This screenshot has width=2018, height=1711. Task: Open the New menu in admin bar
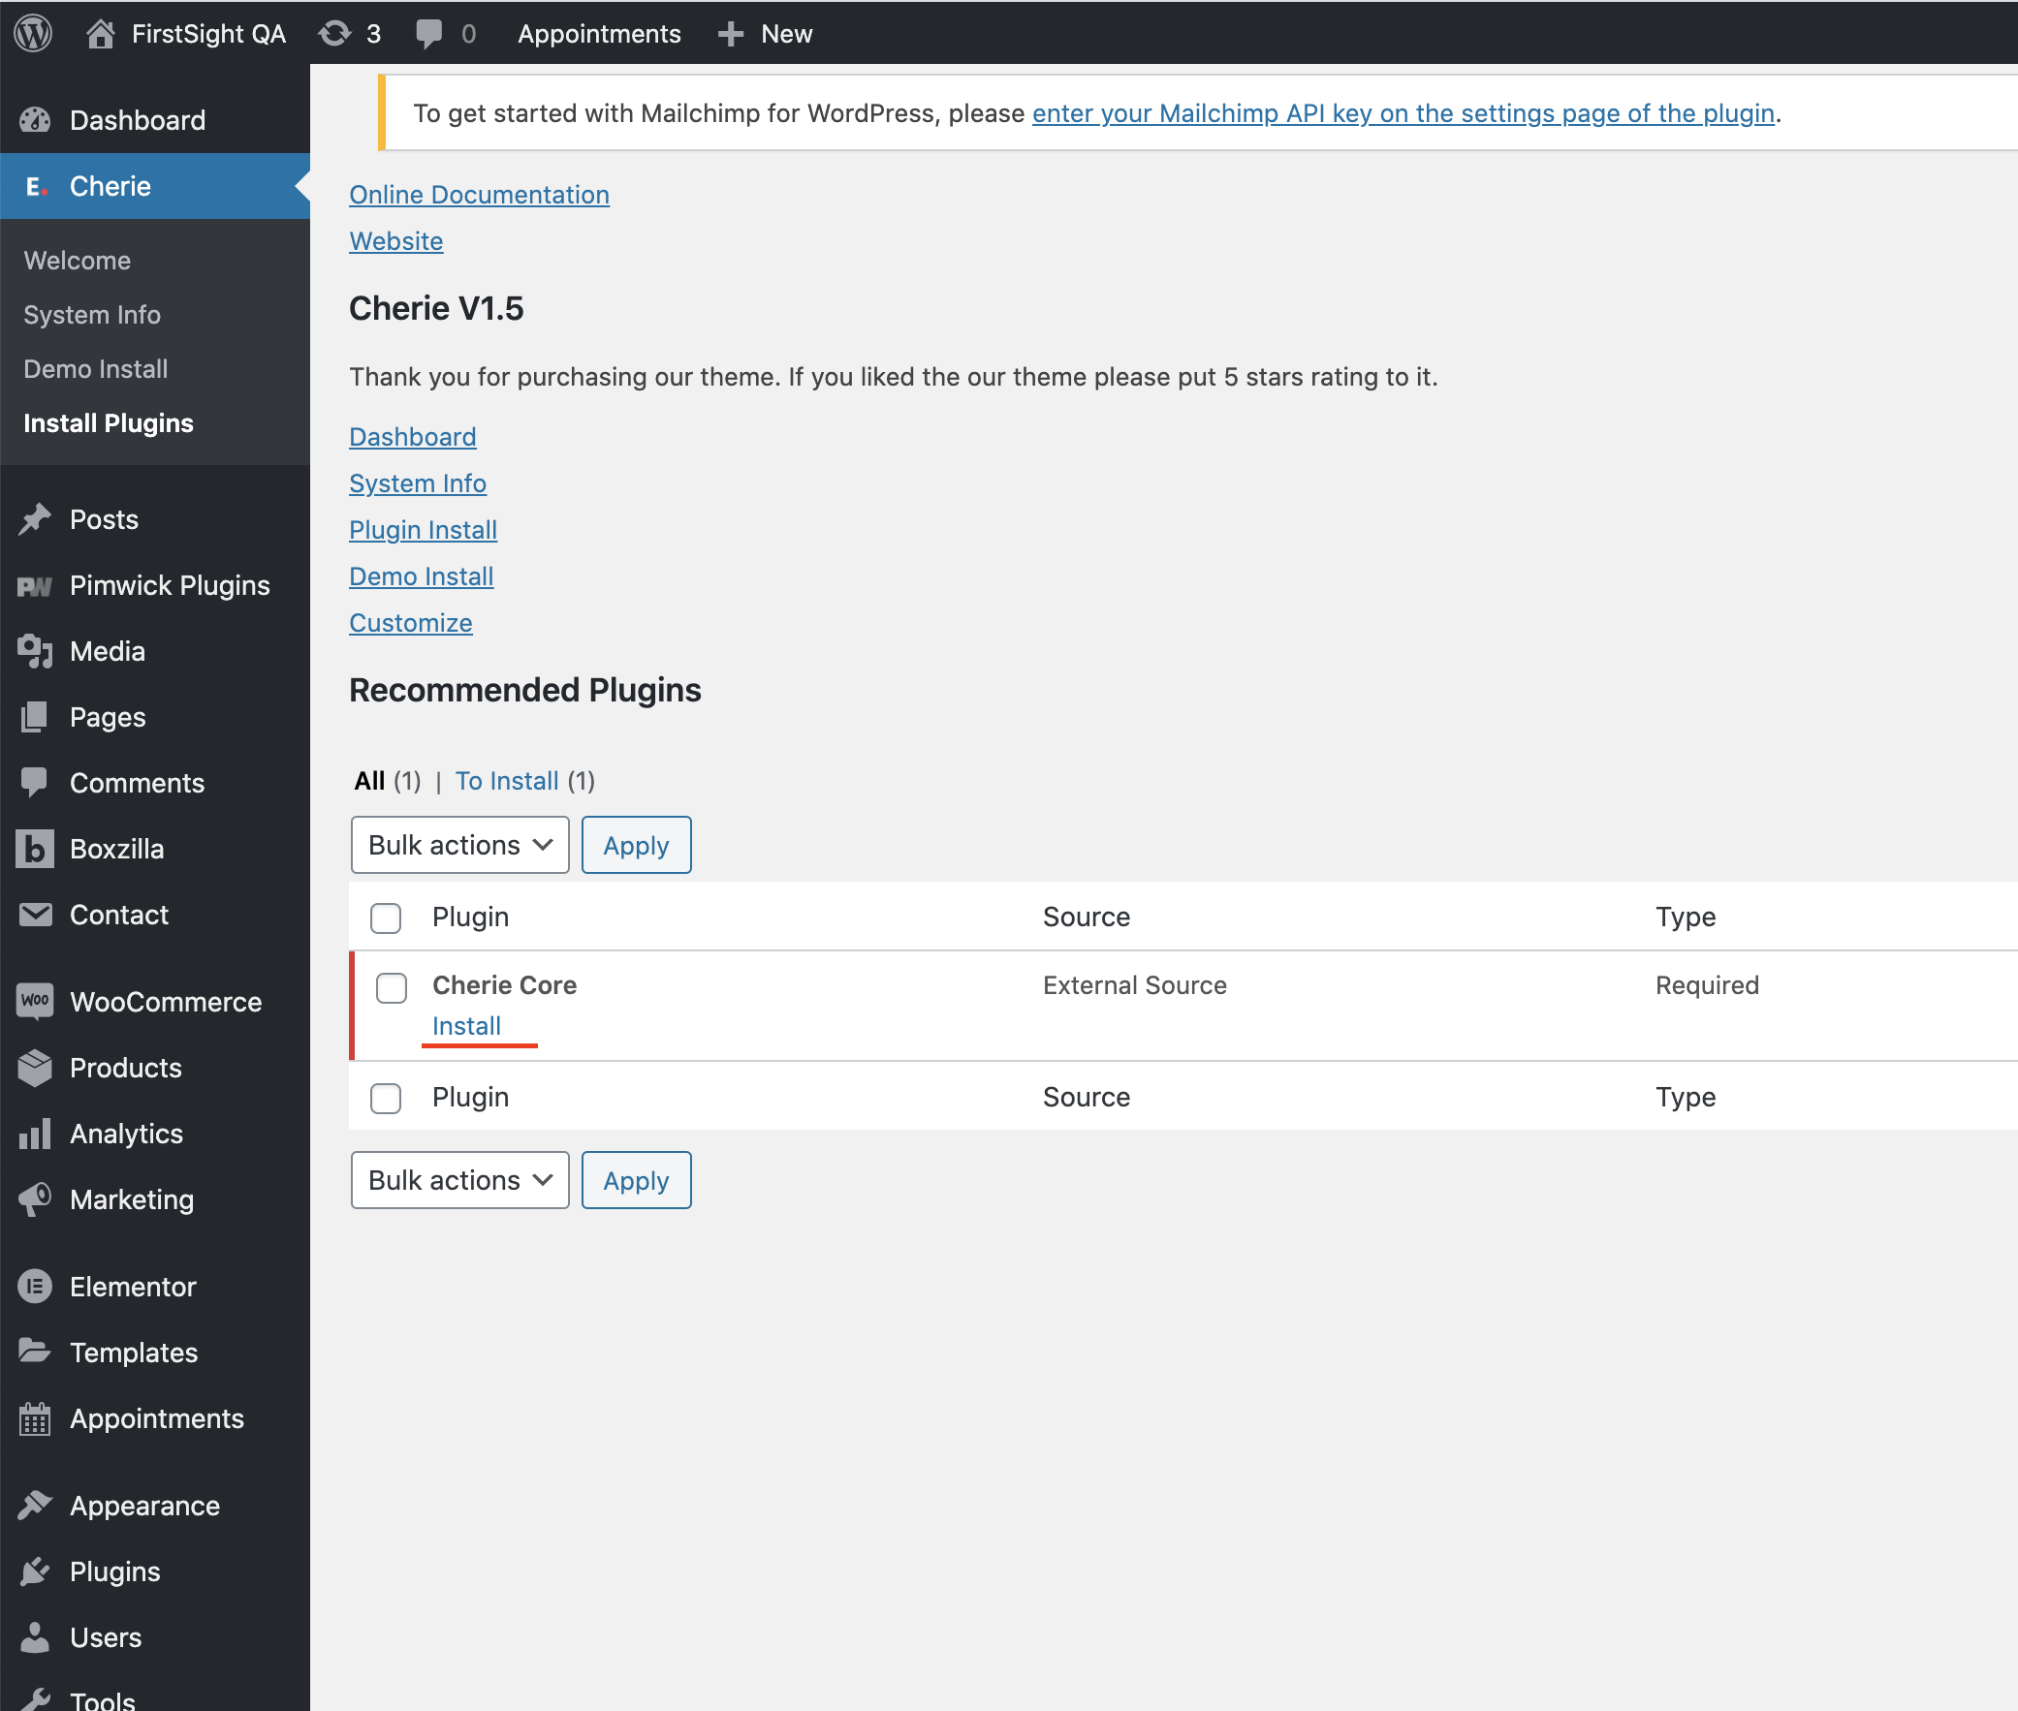[x=766, y=33]
